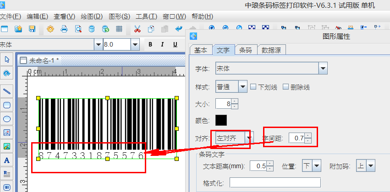Expand the 位置 position dropdown

(317, 165)
